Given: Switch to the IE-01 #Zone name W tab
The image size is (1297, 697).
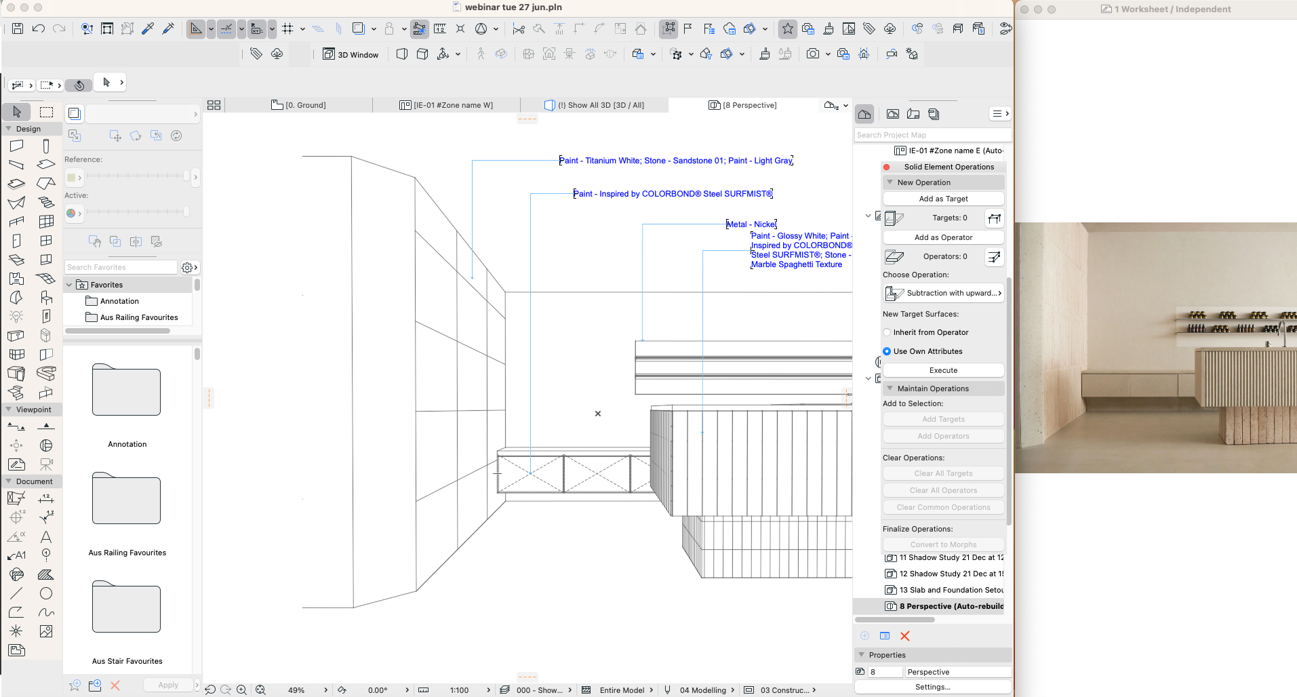Looking at the screenshot, I should click(446, 105).
